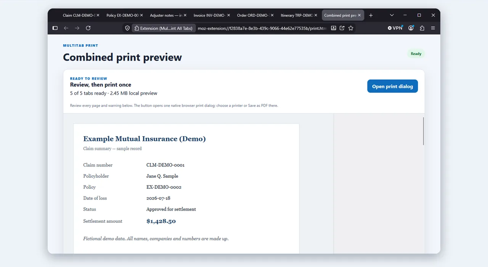The image size is (488, 267).
Task: Click the Extension identity badge in address bar
Action: pos(164,28)
